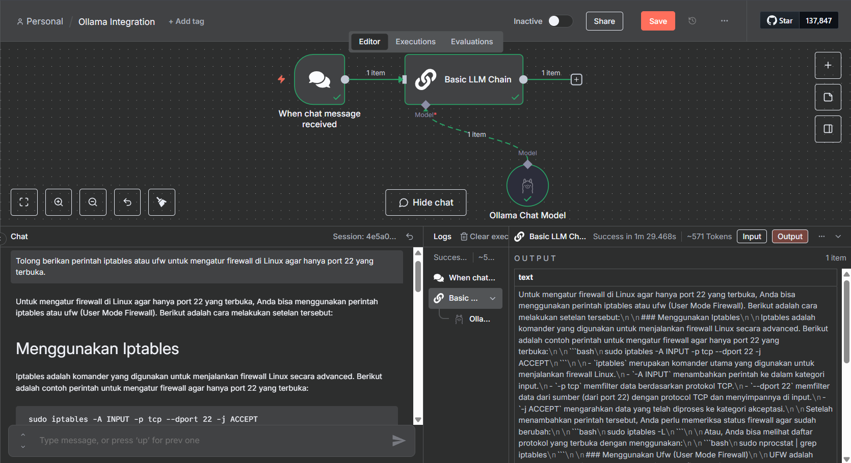Toggle the workflow Inactive switch
Screen dimensions: 851x463
click(x=560, y=21)
